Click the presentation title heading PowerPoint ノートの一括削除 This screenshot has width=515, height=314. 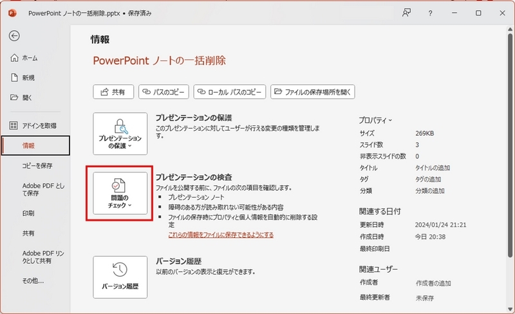click(x=159, y=60)
